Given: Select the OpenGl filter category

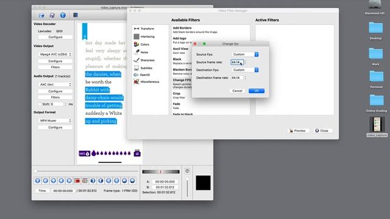Looking at the screenshot, I should (142, 75).
